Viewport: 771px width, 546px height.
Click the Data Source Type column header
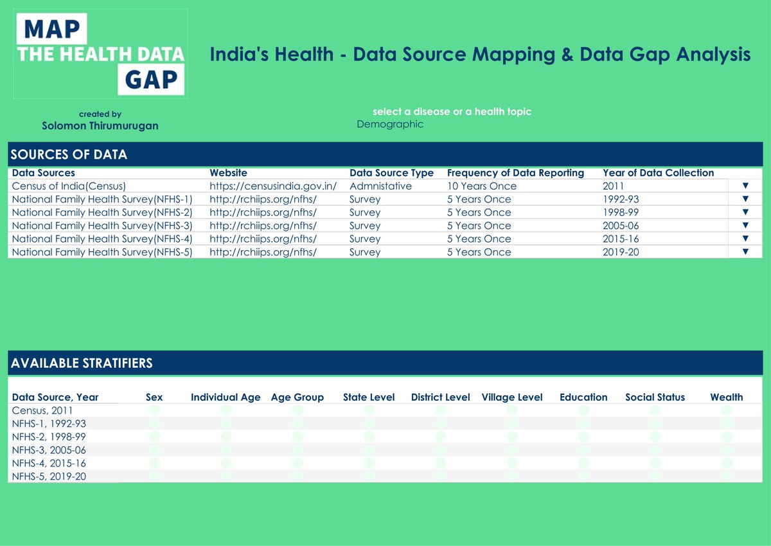coord(391,173)
